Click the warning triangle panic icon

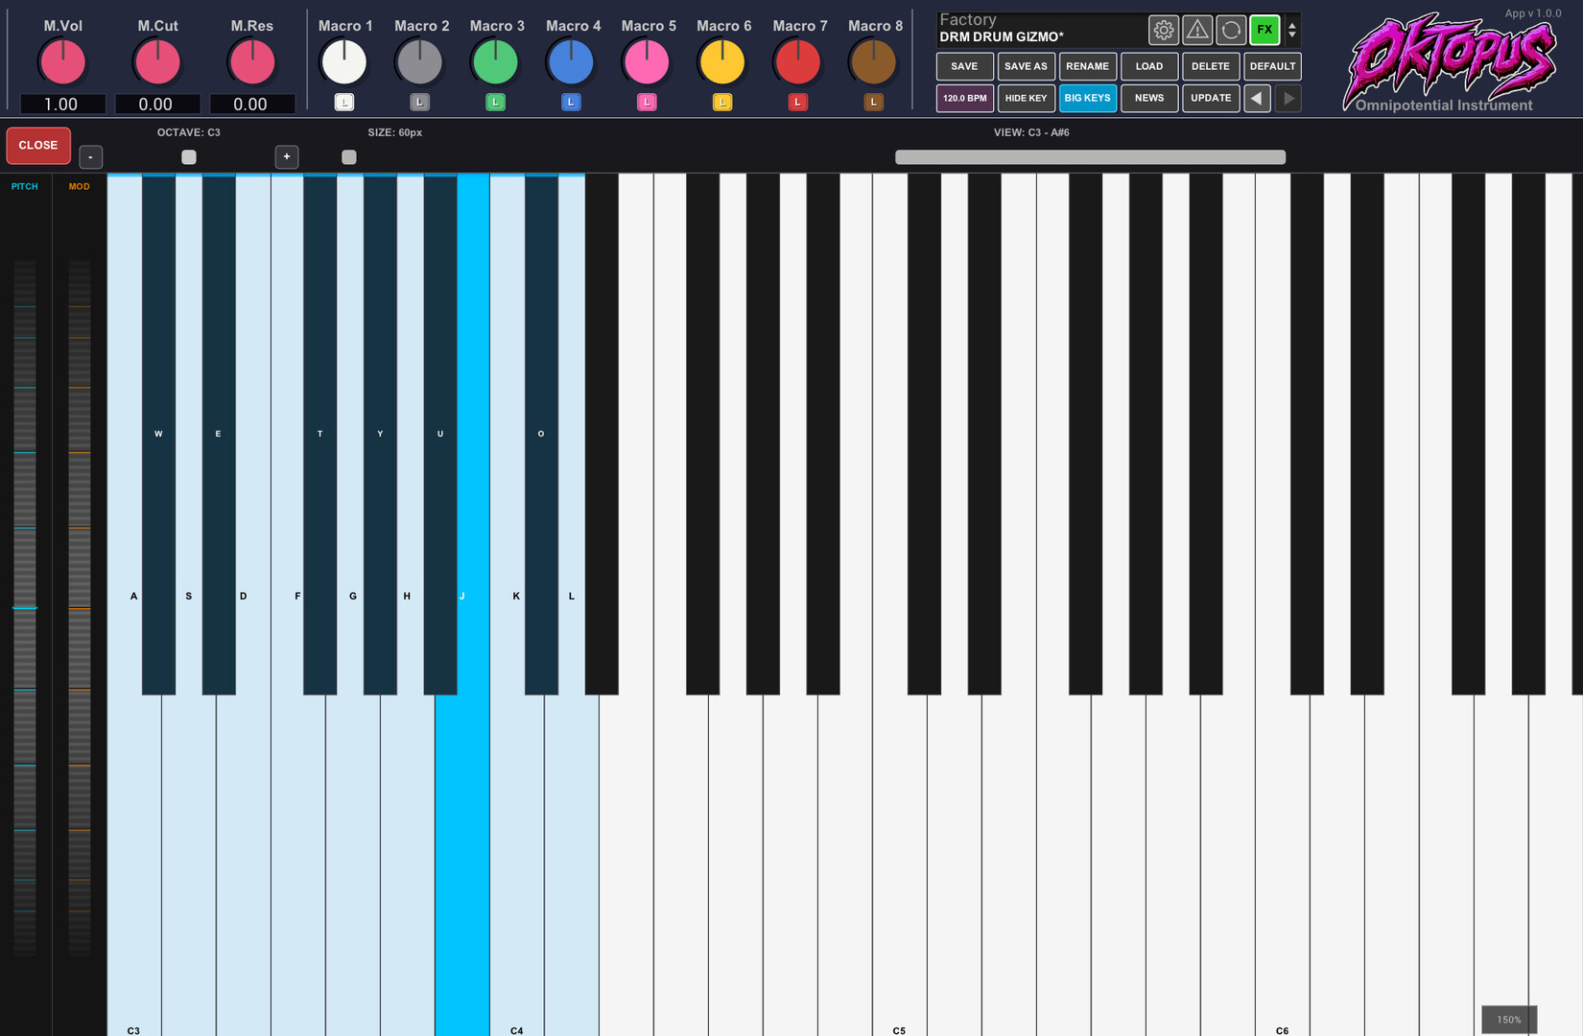tap(1197, 31)
